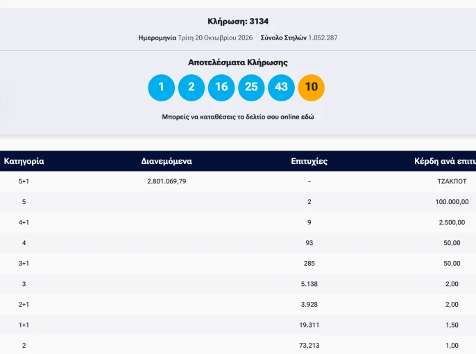Screen dimensions: 476x354
Task: Click the prize 1,50
Action: tap(452, 325)
